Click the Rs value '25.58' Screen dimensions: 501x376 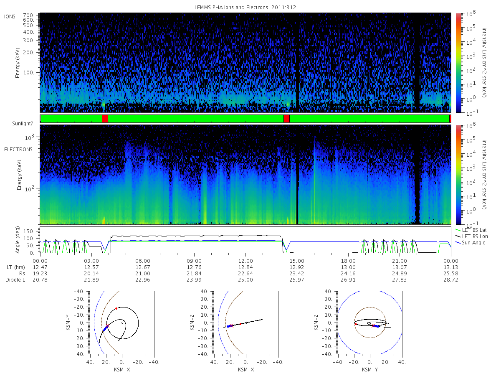451,273
